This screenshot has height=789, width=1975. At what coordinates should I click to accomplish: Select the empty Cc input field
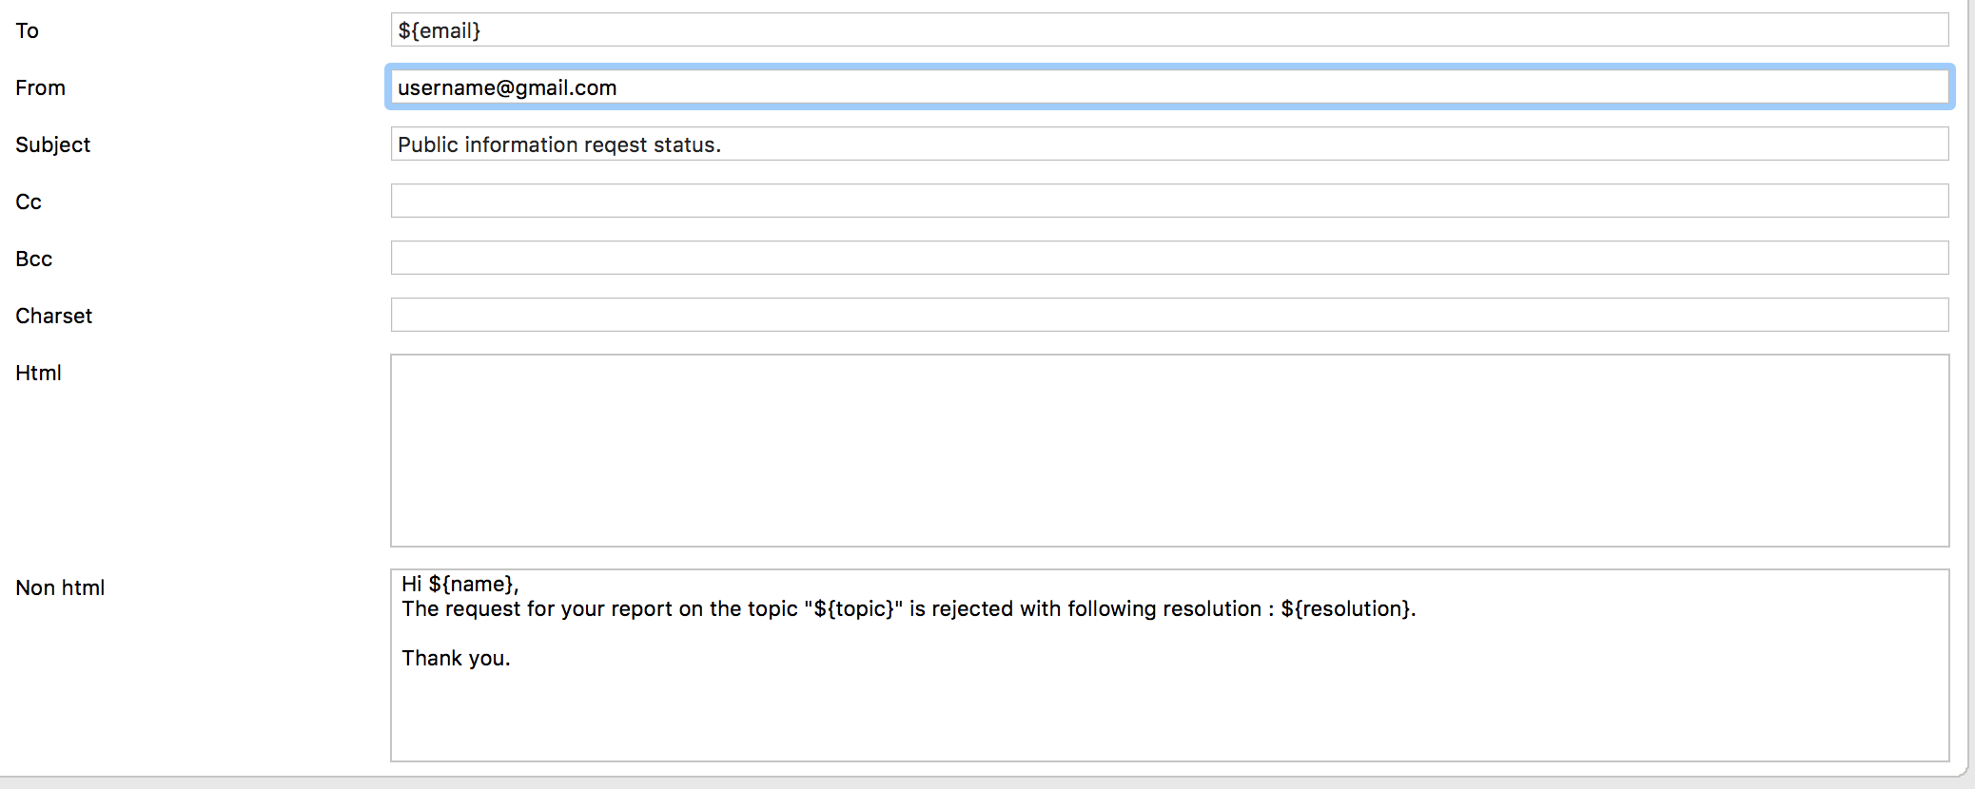coord(1168,202)
